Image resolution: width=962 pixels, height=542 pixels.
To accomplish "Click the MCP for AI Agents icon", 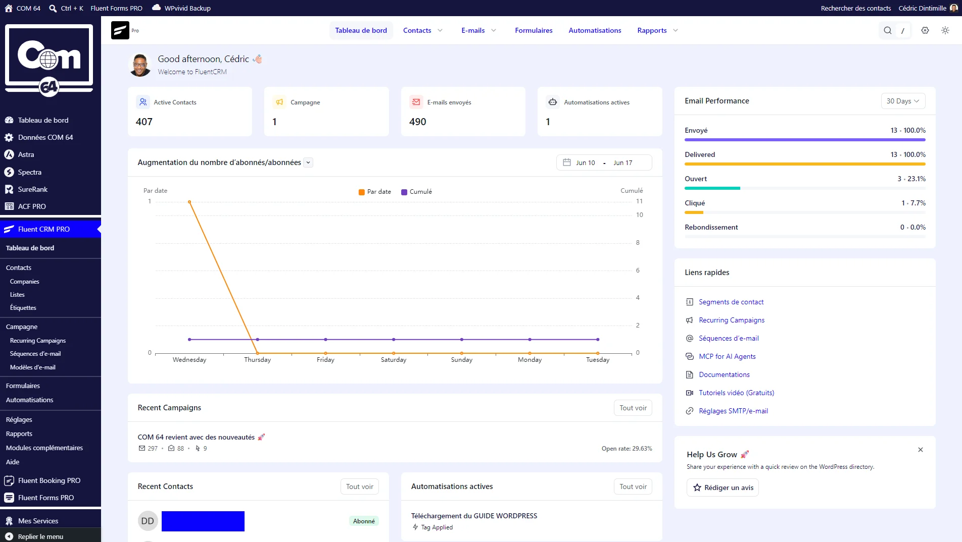I will (x=690, y=356).
